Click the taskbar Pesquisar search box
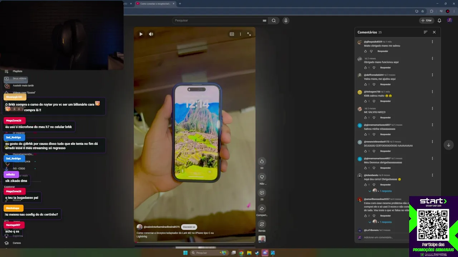This screenshot has height=257, width=458. 209,253
